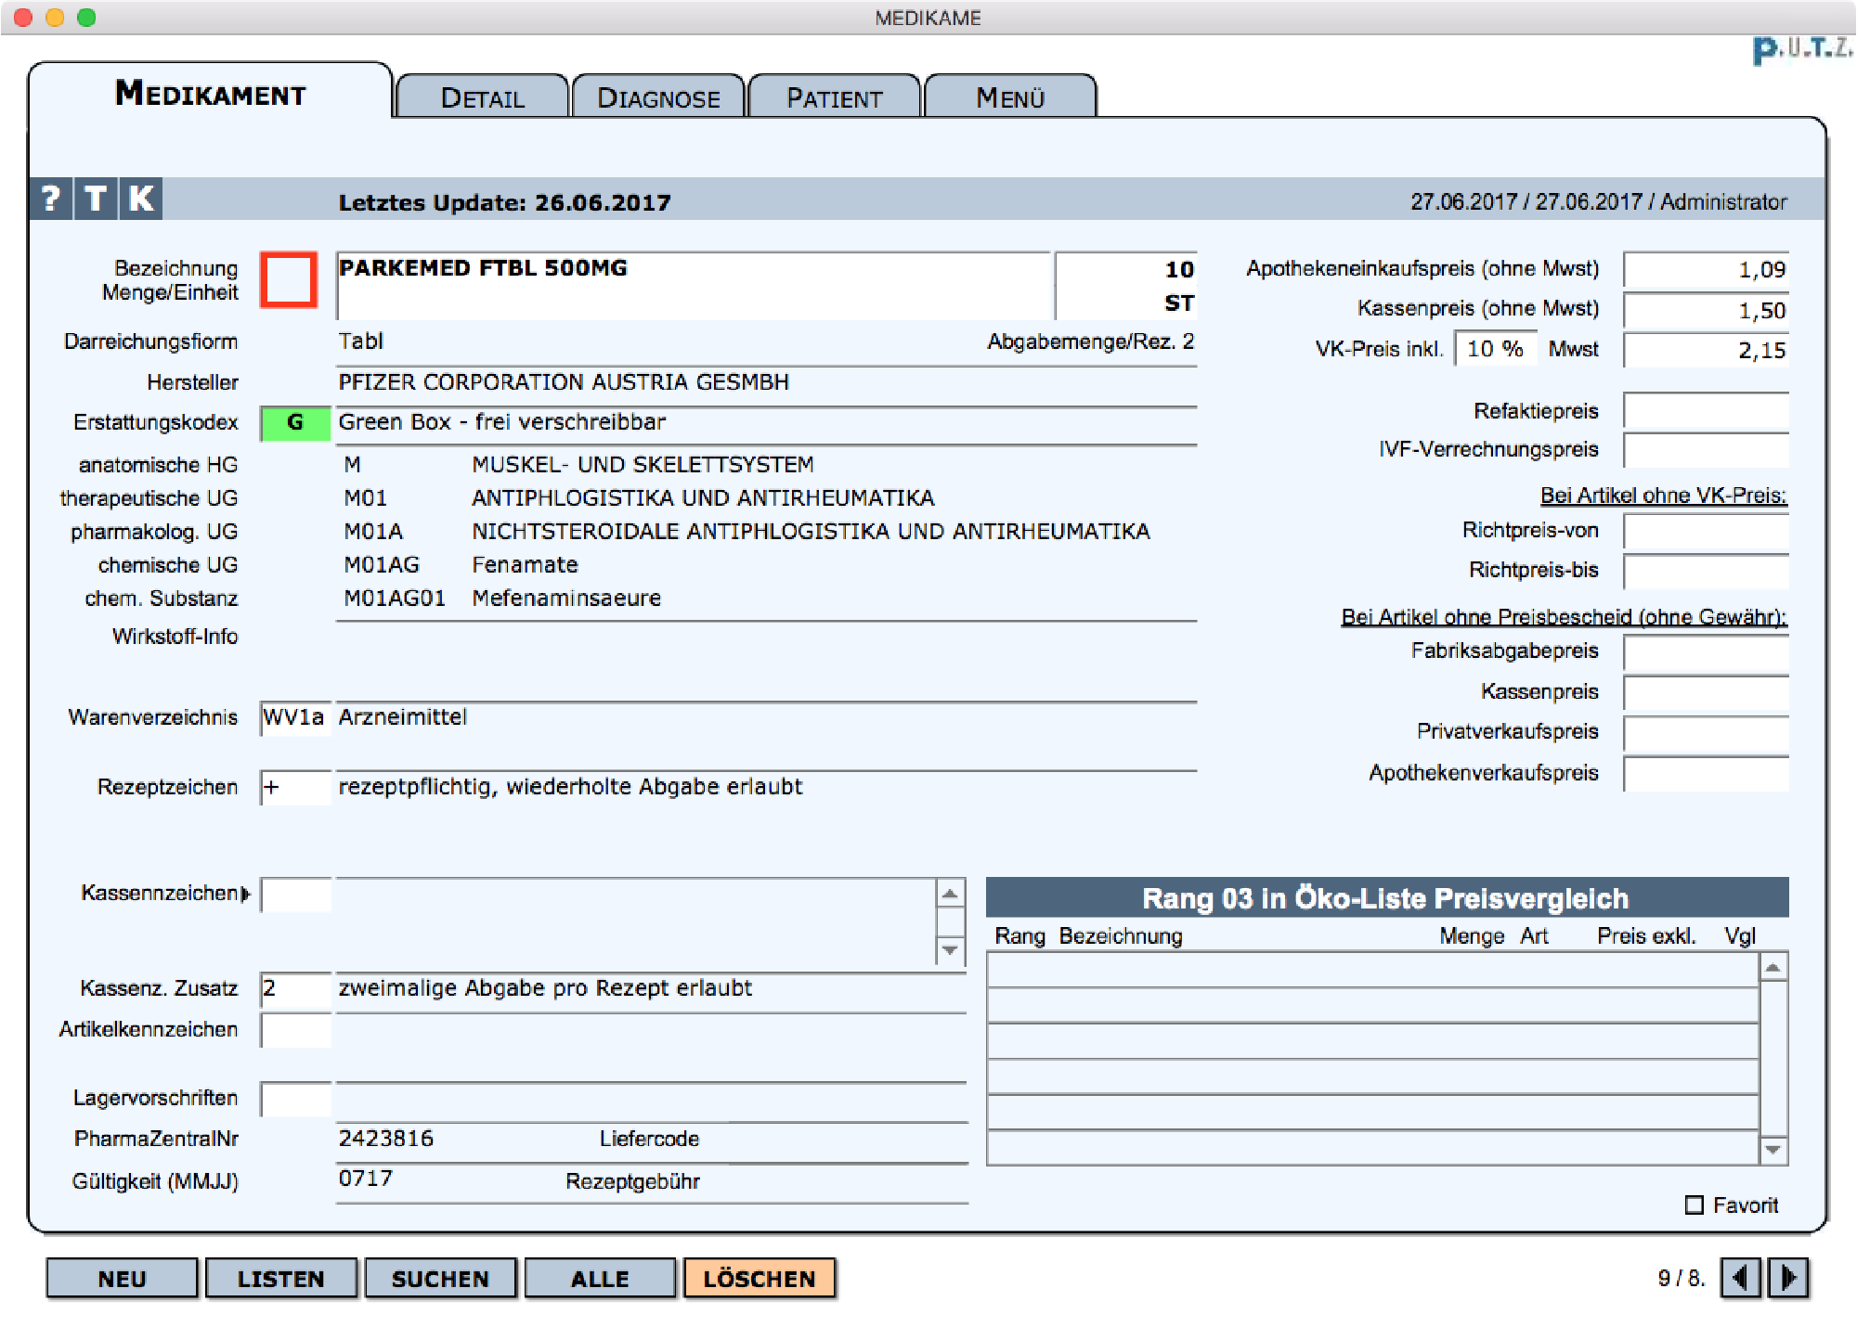Viewport: 1857px width, 1327px height.
Task: Click the bottom Kassenpreis field under Preisbescheid
Action: pos(1707,692)
